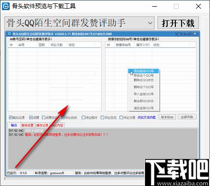Open the 点此交流功能 link
210x186 pixels.
[146, 118]
